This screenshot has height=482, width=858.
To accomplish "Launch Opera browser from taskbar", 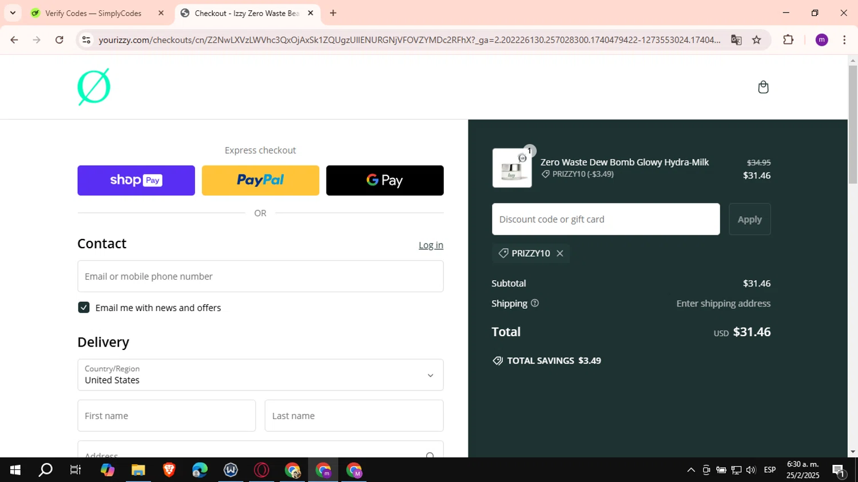I will [261, 470].
